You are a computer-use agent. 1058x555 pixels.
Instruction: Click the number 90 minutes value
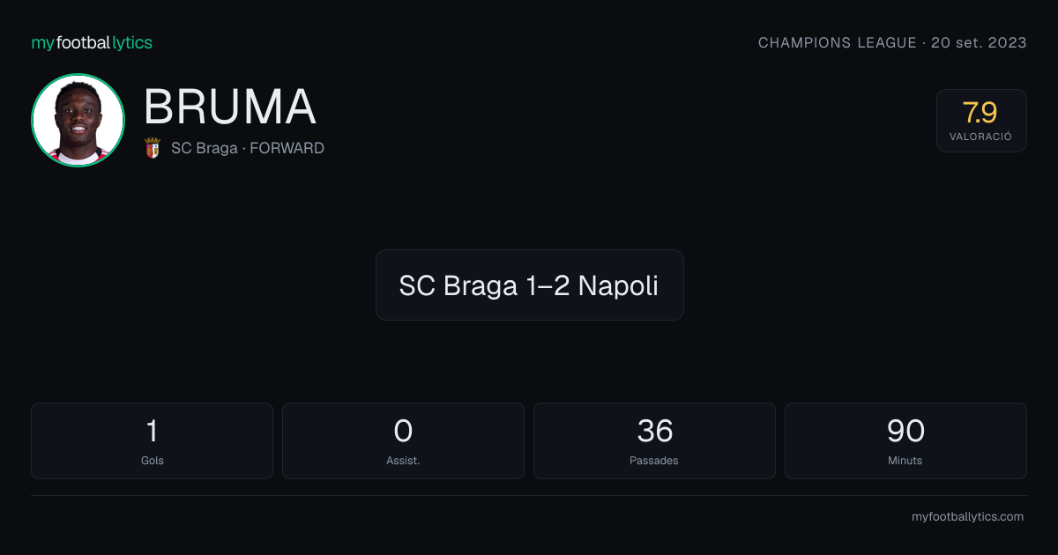point(905,431)
